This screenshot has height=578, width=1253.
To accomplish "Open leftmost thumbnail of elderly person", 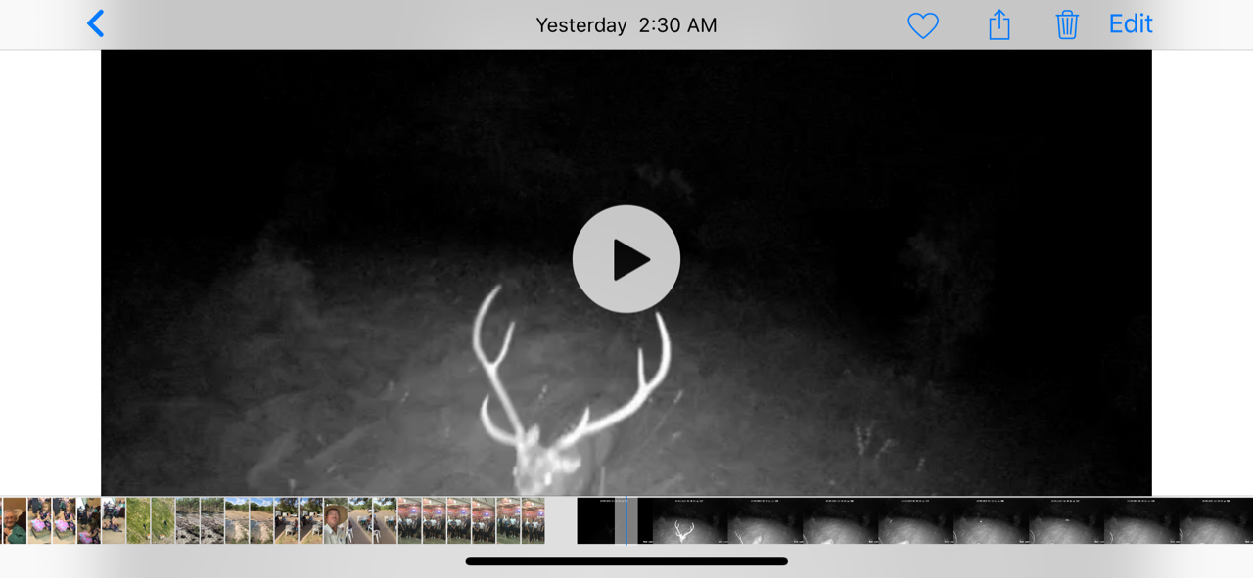I will (x=14, y=520).
